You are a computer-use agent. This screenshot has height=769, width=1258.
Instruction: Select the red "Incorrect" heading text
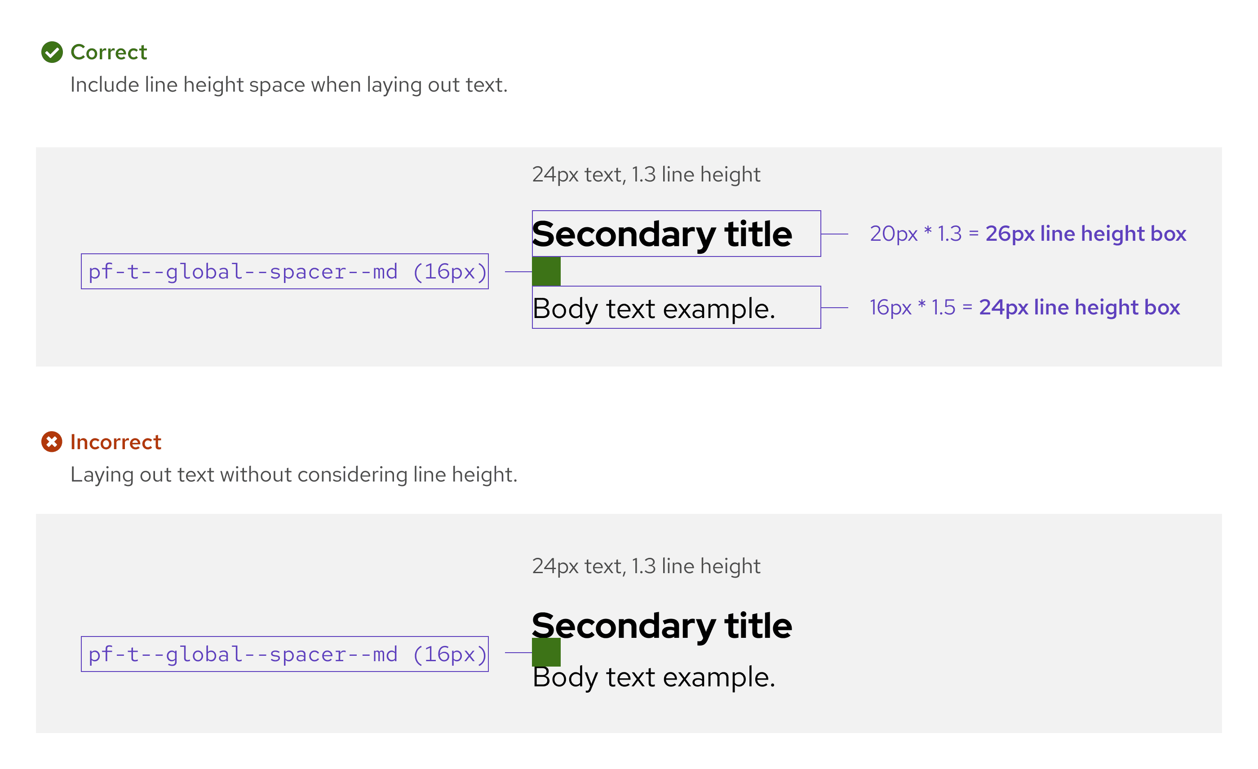click(x=115, y=442)
